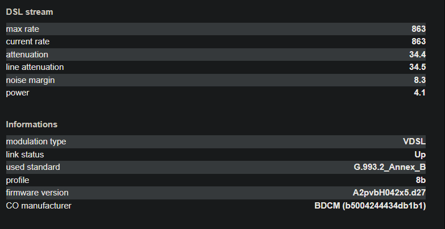This screenshot has height=229, width=445.
Task: Select the "firmware version" label
Action: 37,193
